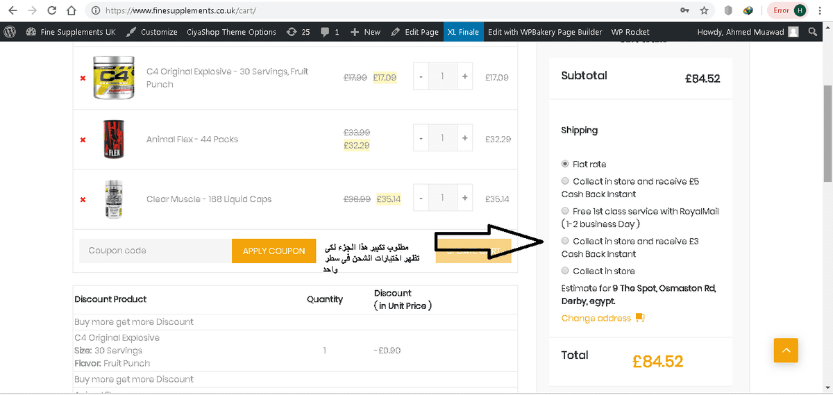Open the colorful extension icon
The image size is (833, 395).
coord(748,10)
